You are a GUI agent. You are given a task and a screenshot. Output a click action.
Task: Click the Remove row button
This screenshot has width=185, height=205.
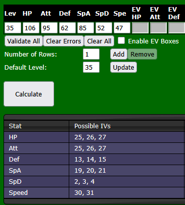tap(143, 54)
